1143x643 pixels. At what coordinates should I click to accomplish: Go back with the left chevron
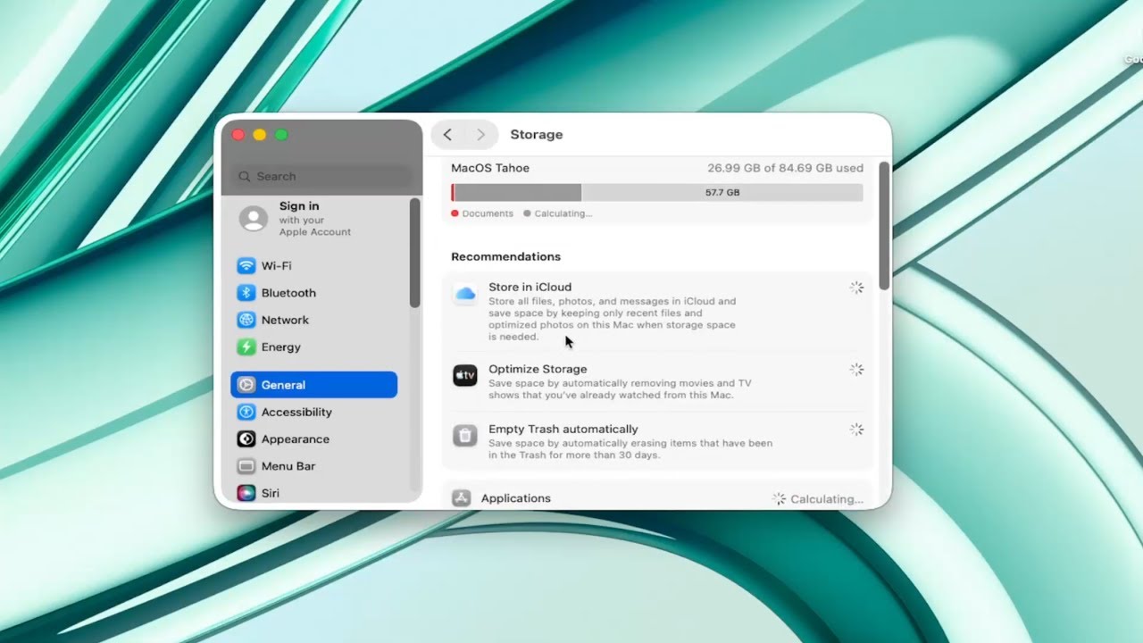click(447, 135)
